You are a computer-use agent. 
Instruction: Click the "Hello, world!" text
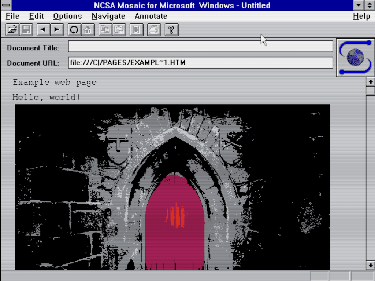[x=46, y=97]
